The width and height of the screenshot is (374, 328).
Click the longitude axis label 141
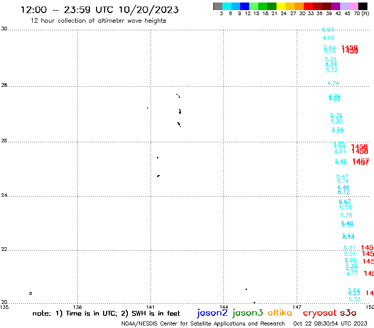[151, 307]
